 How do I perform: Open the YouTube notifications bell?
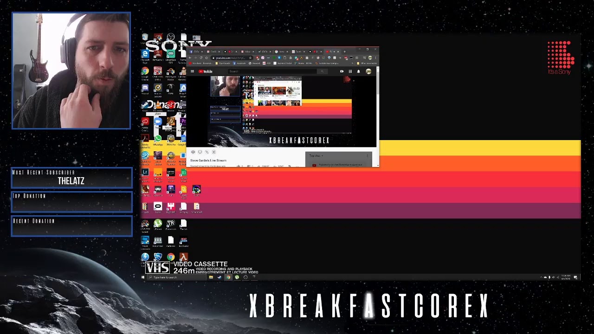coord(358,71)
